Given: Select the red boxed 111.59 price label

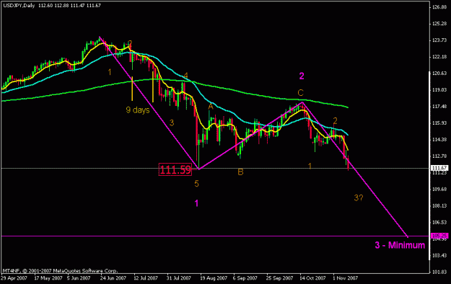Looking at the screenshot, I should point(175,169).
